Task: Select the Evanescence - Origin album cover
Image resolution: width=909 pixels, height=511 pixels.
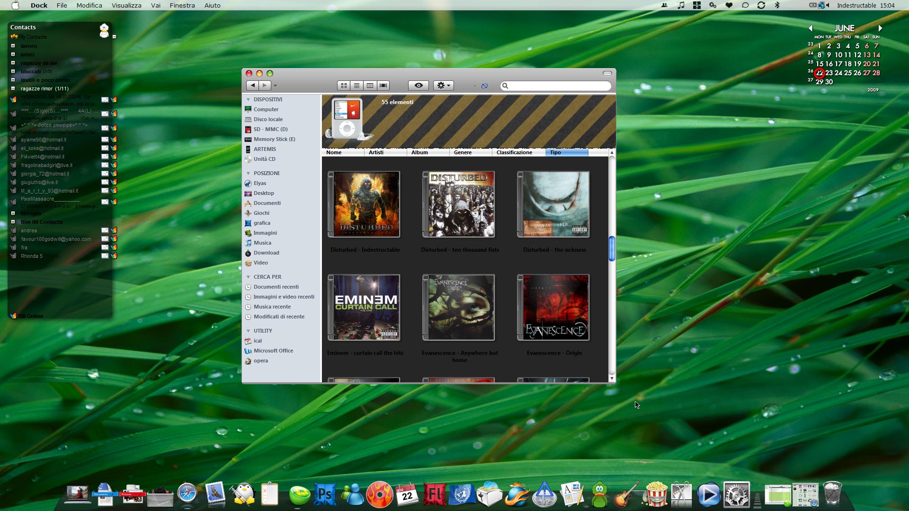Action: pyautogui.click(x=553, y=307)
